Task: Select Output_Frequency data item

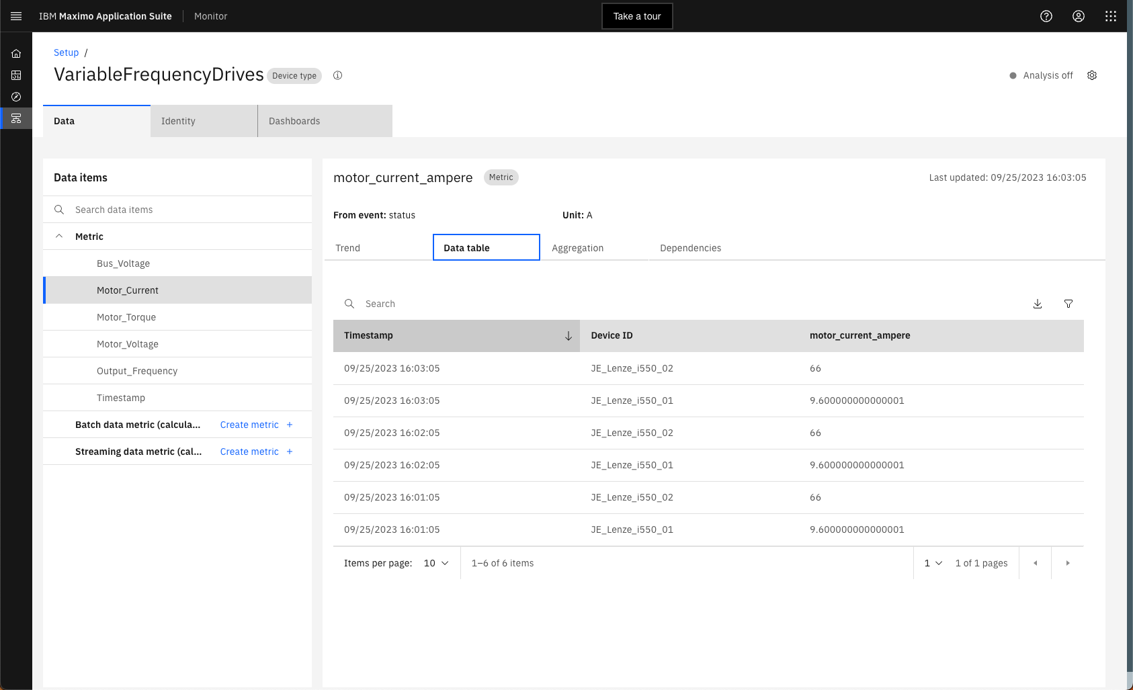Action: tap(177, 371)
